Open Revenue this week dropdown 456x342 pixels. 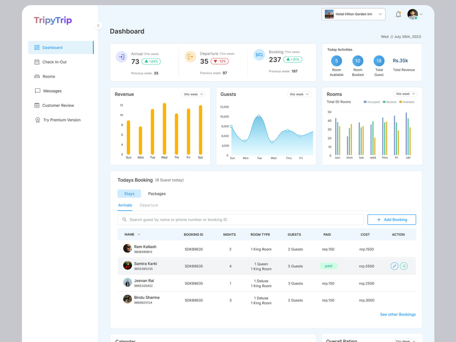click(193, 94)
